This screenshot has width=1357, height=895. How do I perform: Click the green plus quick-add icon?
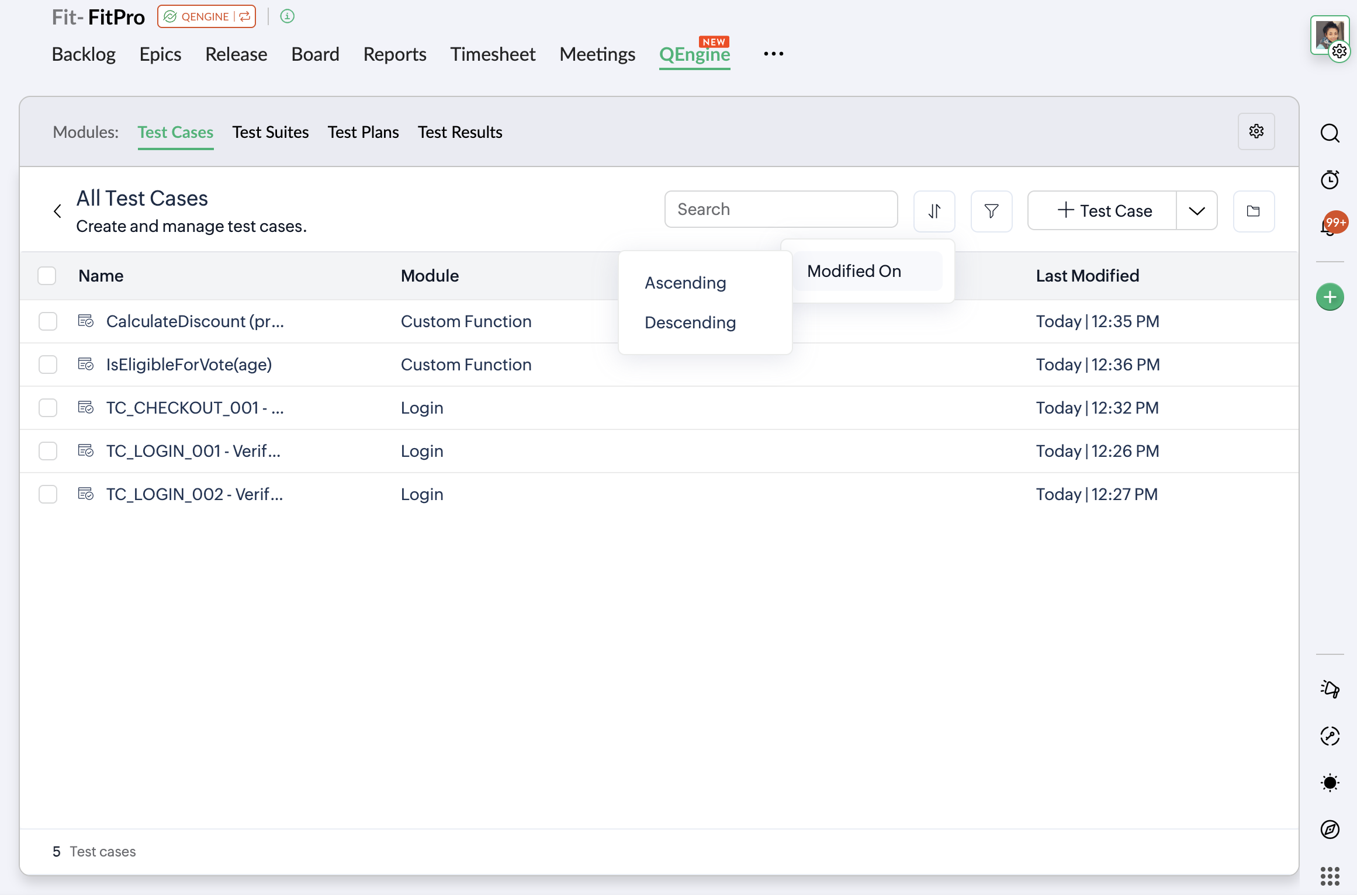coord(1330,297)
